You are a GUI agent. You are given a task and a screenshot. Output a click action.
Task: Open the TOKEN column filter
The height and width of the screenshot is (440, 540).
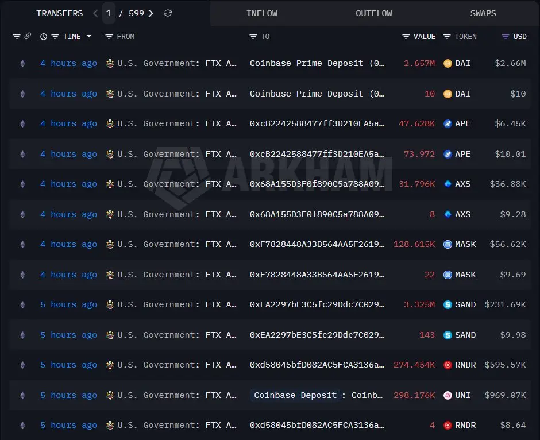tap(447, 37)
